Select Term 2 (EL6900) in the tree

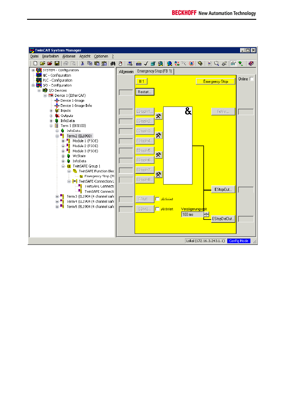(79, 136)
